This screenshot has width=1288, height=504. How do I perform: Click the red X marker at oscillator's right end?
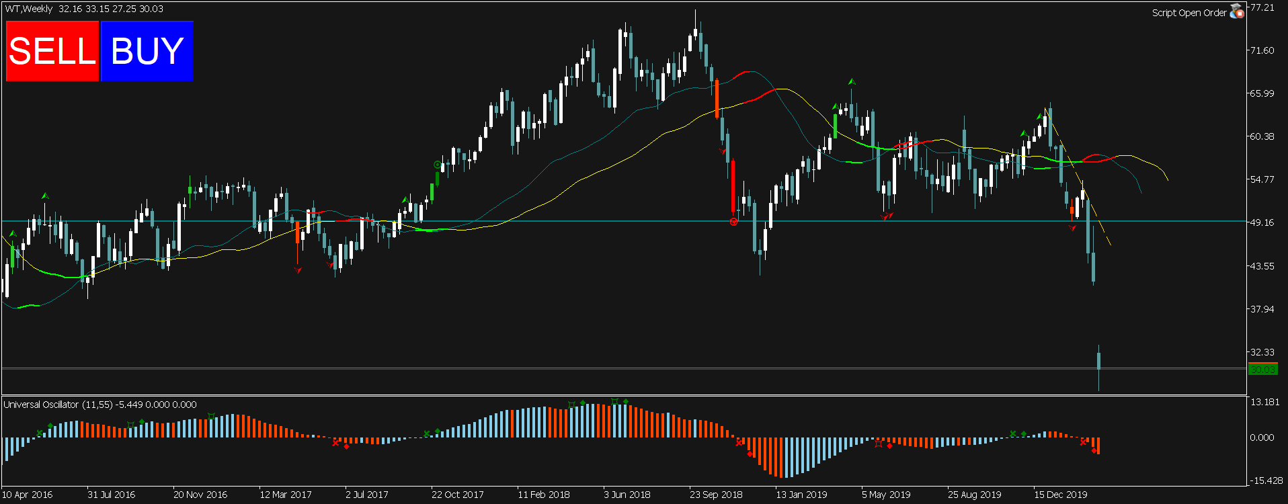pos(1083,442)
